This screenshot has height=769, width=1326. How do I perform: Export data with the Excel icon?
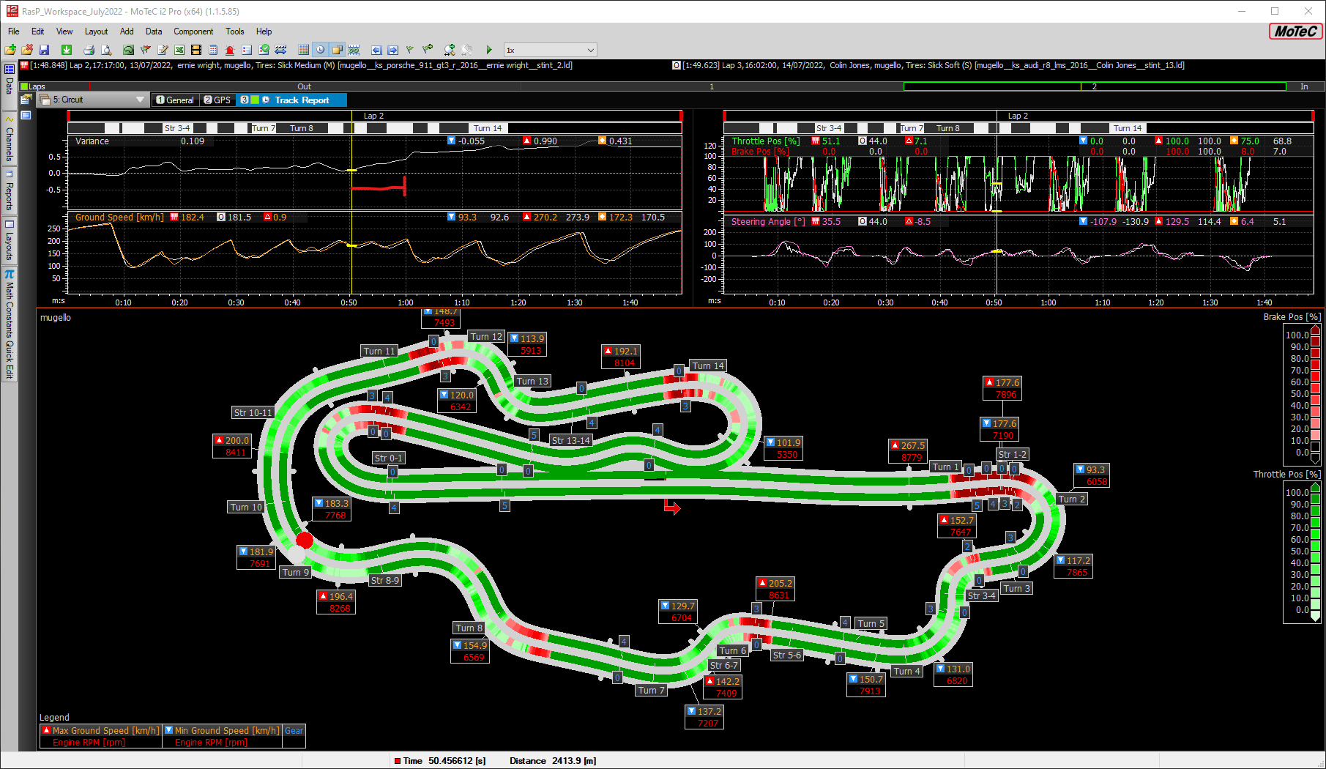[x=179, y=50]
